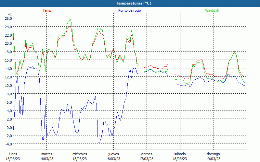Click the 19/03/23 date label
The width and height of the screenshot is (260, 162).
coord(213,159)
